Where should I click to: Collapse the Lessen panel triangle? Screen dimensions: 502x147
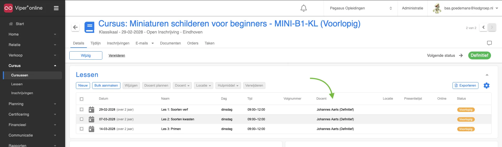(x=487, y=75)
